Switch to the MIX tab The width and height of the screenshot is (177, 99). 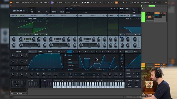pyautogui.click(x=39, y=10)
